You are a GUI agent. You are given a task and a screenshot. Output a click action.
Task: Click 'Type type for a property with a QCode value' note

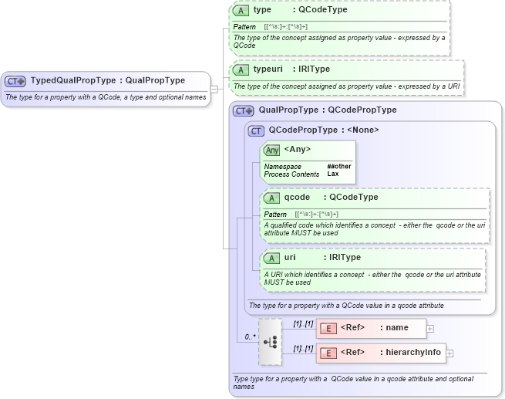point(354,382)
